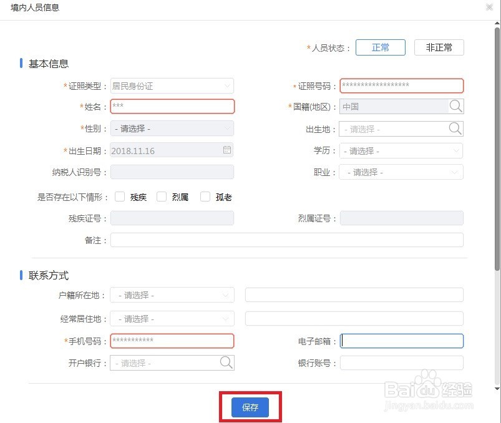Focus the 备注 input field
Image resolution: width=501 pixels, height=423 pixels.
(x=287, y=240)
